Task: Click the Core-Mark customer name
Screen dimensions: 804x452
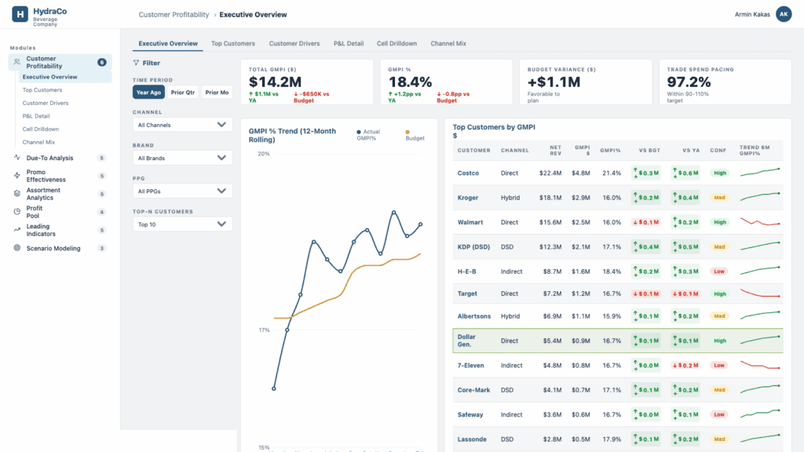Action: [473, 390]
